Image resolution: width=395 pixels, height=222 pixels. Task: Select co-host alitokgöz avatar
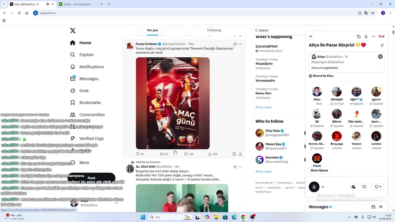click(x=337, y=92)
